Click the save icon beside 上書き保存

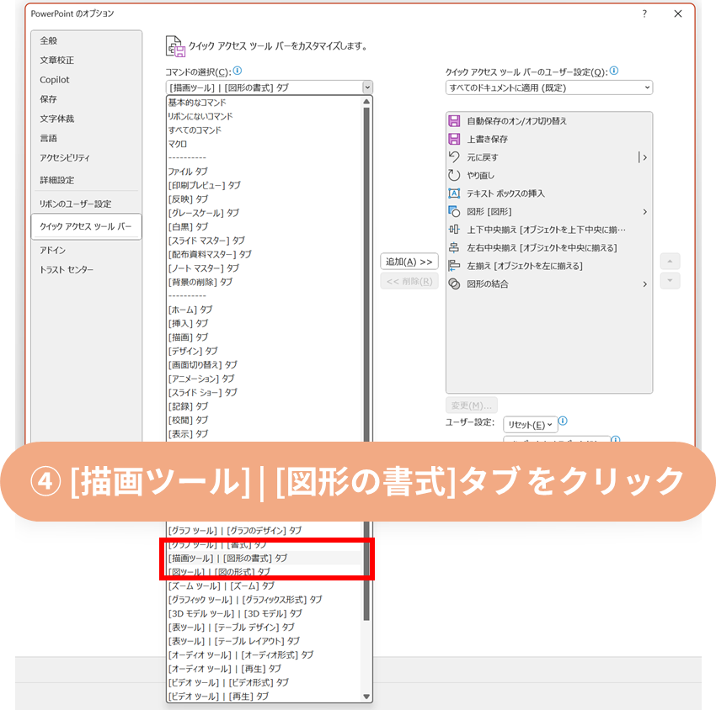pyautogui.click(x=455, y=139)
